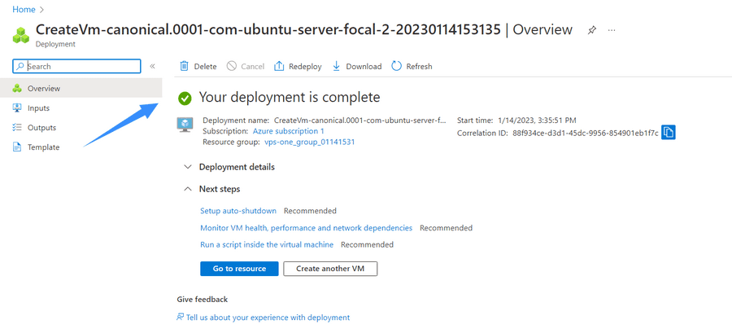Click the Inputs monitor icon in the sidebar
Screen dimensions: 732x333
coord(17,108)
